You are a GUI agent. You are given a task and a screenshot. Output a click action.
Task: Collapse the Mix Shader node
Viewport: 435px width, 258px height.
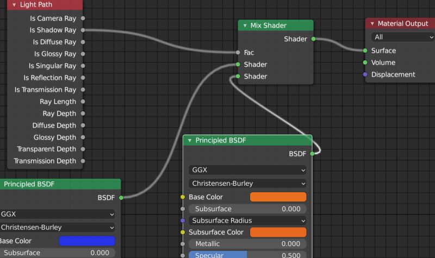coord(245,26)
